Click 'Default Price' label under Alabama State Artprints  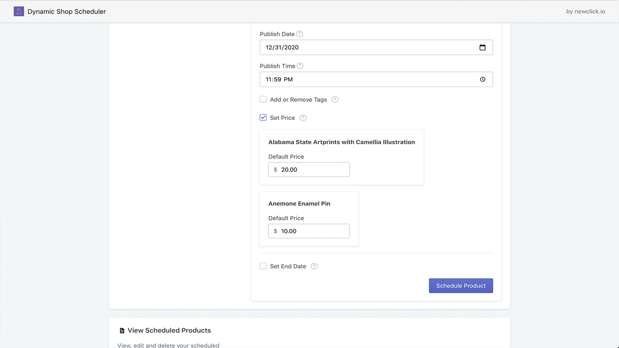click(x=286, y=157)
